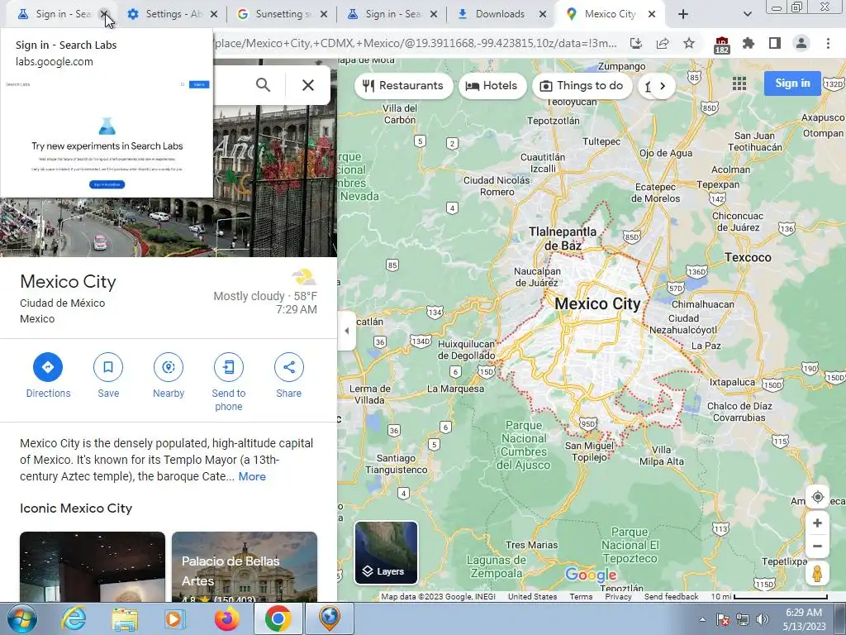
Task: Select the Mexico City tab
Action: click(x=610, y=14)
